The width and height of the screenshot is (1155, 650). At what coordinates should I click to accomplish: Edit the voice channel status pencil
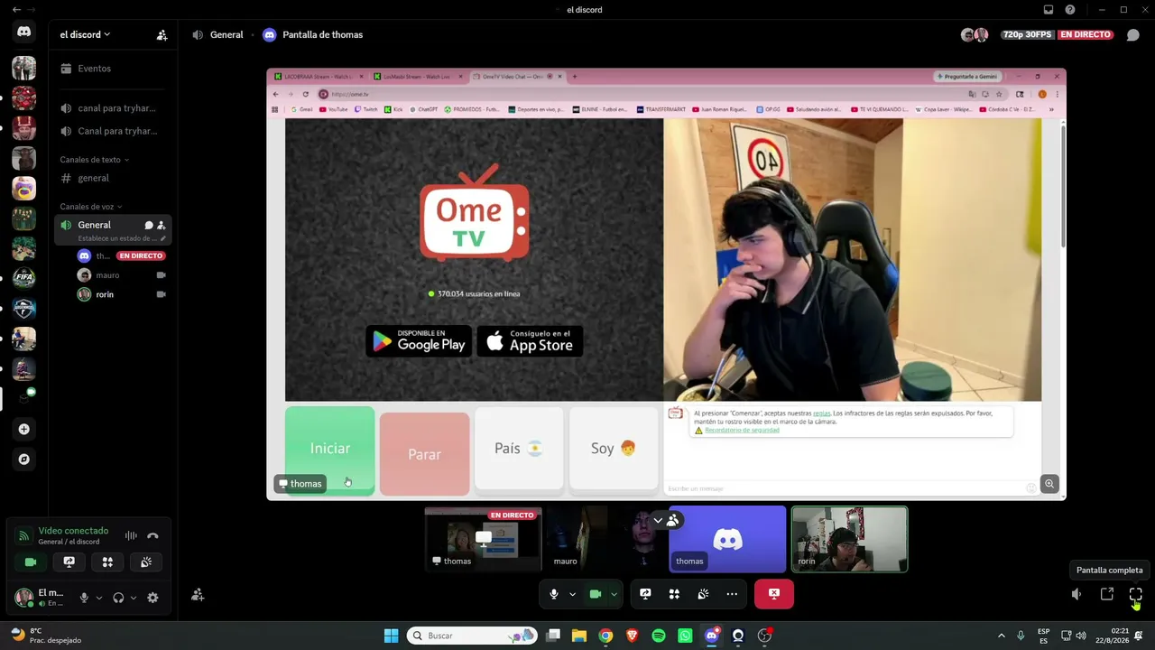(163, 238)
